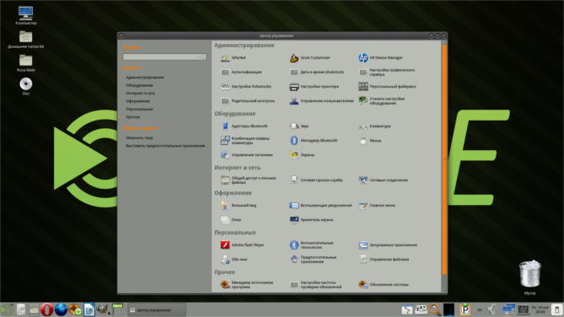Click the network icon in tray
The image size is (564, 317).
pyautogui.click(x=508, y=309)
